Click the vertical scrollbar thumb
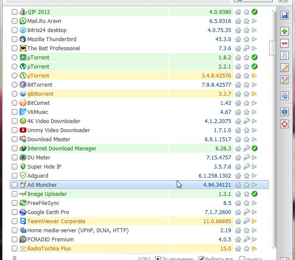The height and width of the screenshot is (260, 295). pos(272,48)
